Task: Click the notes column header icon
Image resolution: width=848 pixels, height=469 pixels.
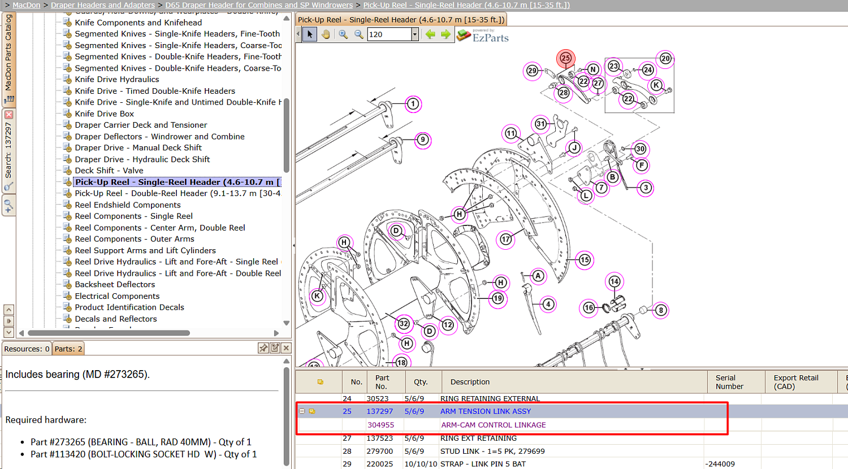Action: click(320, 382)
